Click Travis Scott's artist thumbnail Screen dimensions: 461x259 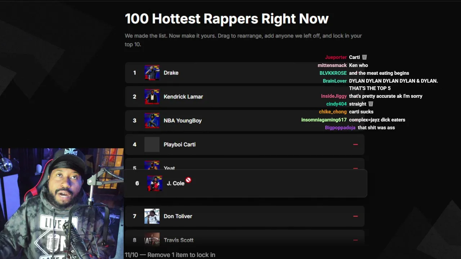click(152, 239)
